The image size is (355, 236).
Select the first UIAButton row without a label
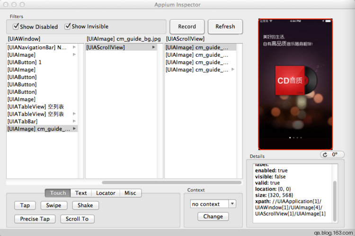click(x=42, y=77)
